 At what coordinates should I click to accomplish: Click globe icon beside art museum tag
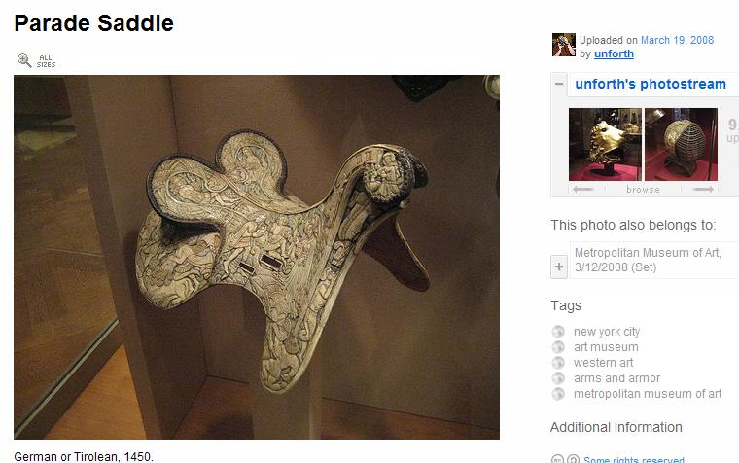558,347
